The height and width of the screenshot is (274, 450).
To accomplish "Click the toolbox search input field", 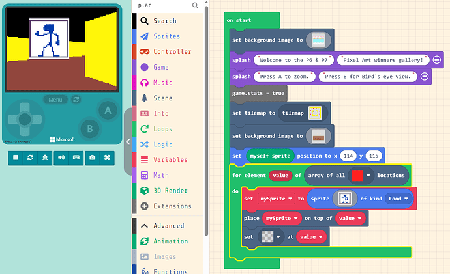I will click(164, 5).
